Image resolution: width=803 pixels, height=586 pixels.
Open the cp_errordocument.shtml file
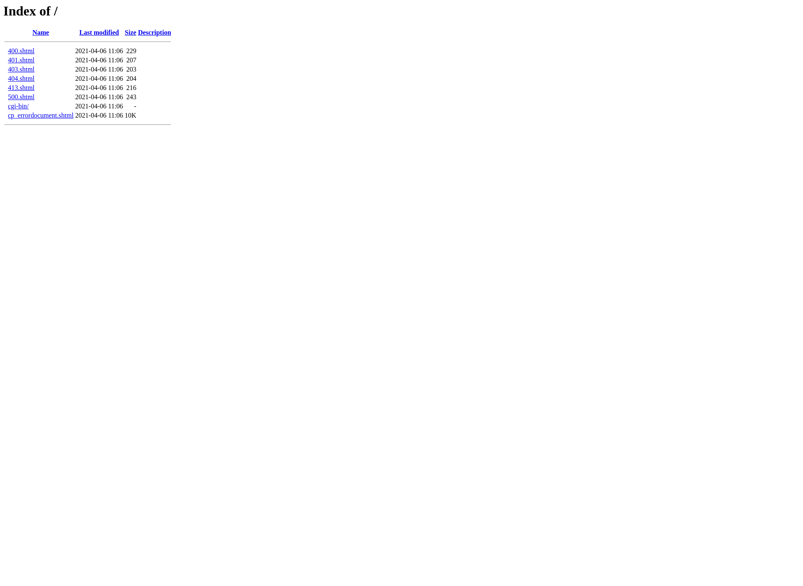(41, 115)
